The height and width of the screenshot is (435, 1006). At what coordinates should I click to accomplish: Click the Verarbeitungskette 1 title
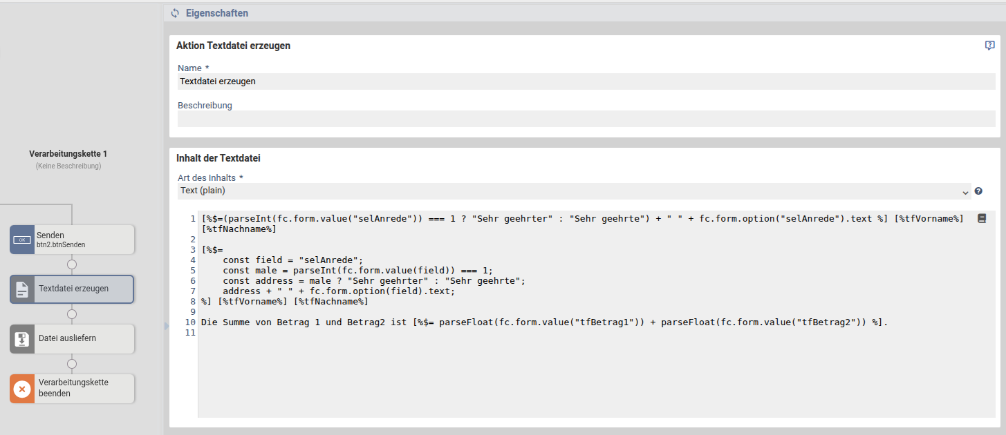tap(68, 154)
